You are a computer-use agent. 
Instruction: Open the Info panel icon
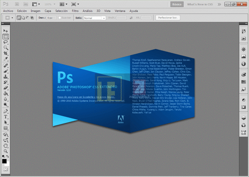coord(244,64)
